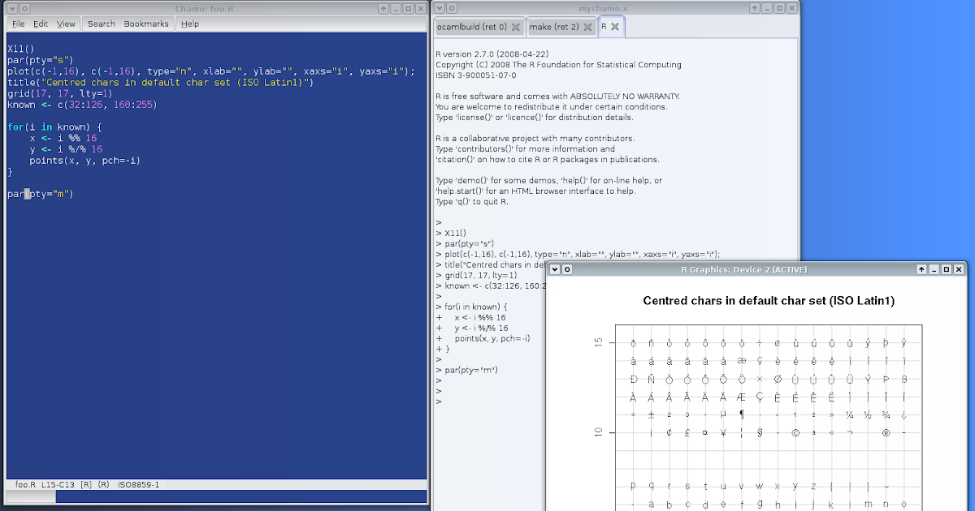Open the Help menu in Chamo
Image resolution: width=975 pixels, height=511 pixels.
[190, 24]
